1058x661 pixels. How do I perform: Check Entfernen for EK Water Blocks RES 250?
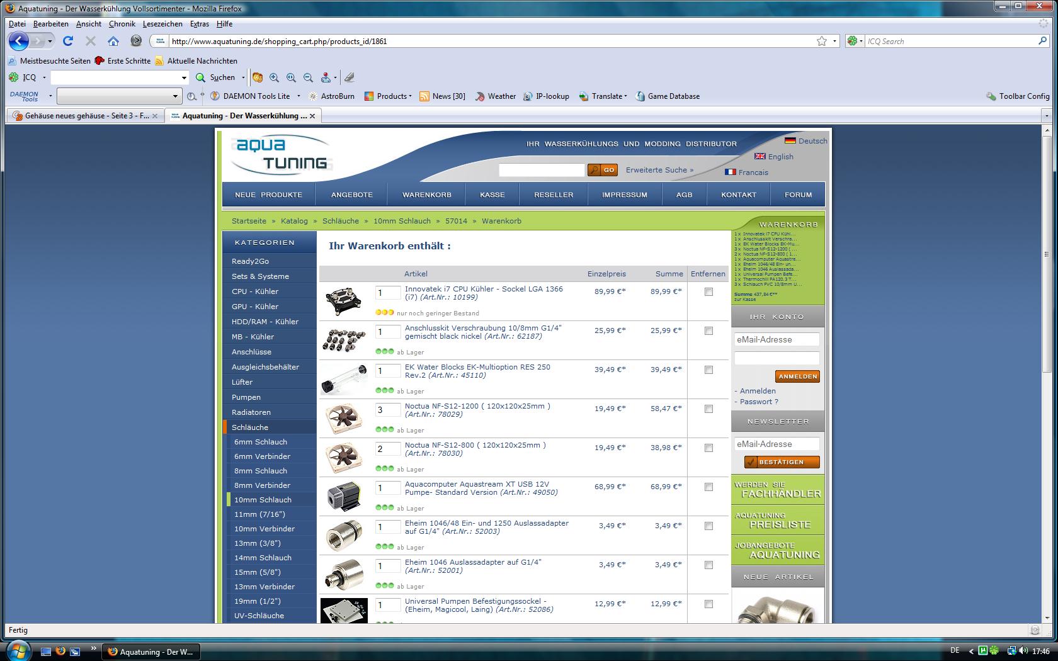pyautogui.click(x=708, y=370)
